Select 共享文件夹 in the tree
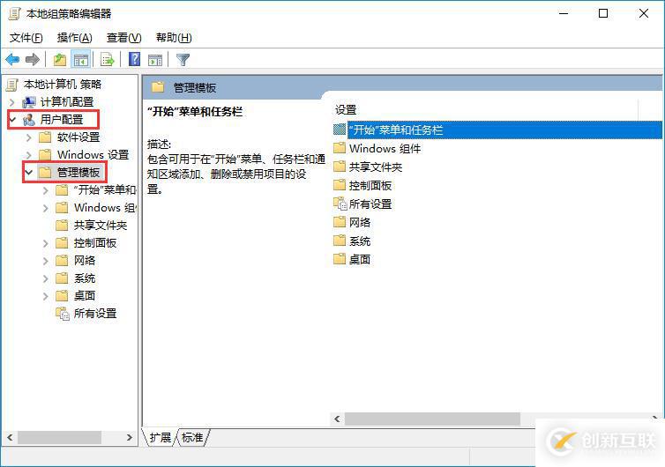Image resolution: width=665 pixels, height=467 pixels. [101, 226]
